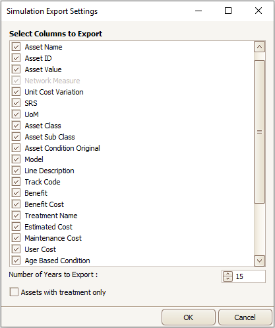Image resolution: width=275 pixels, height=328 pixels.
Task: Enable Assets with treatment only
Action: tap(14, 292)
